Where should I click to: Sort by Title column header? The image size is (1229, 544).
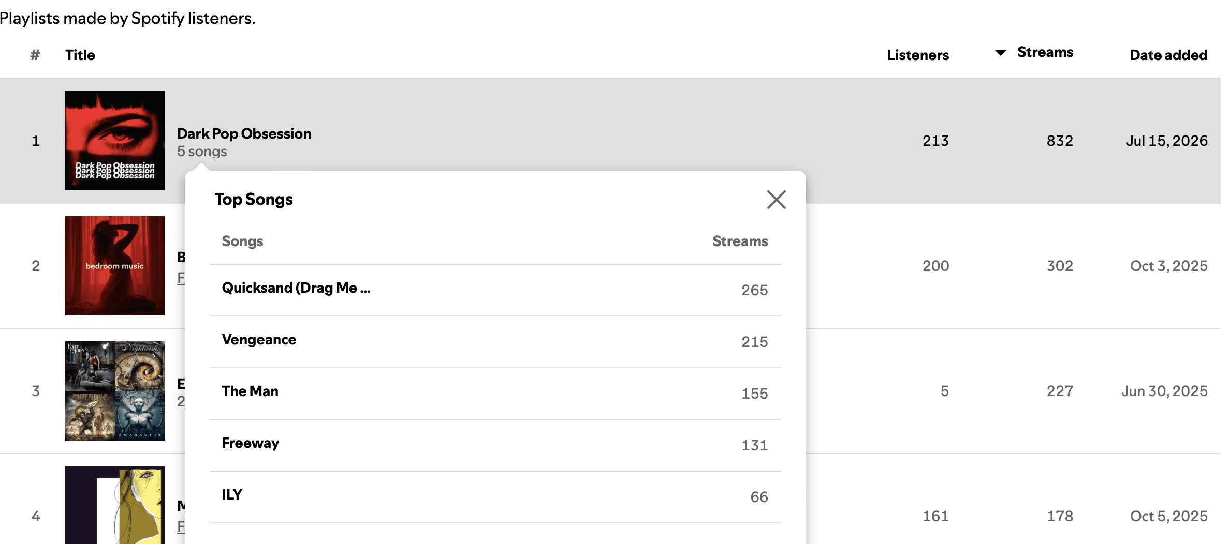click(80, 55)
